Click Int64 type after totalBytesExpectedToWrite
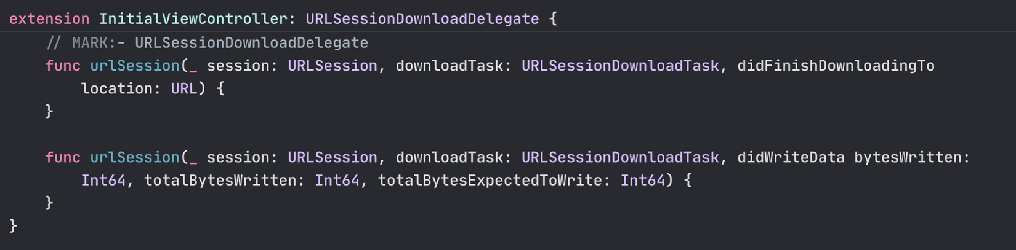The image size is (1016, 250). tap(642, 181)
